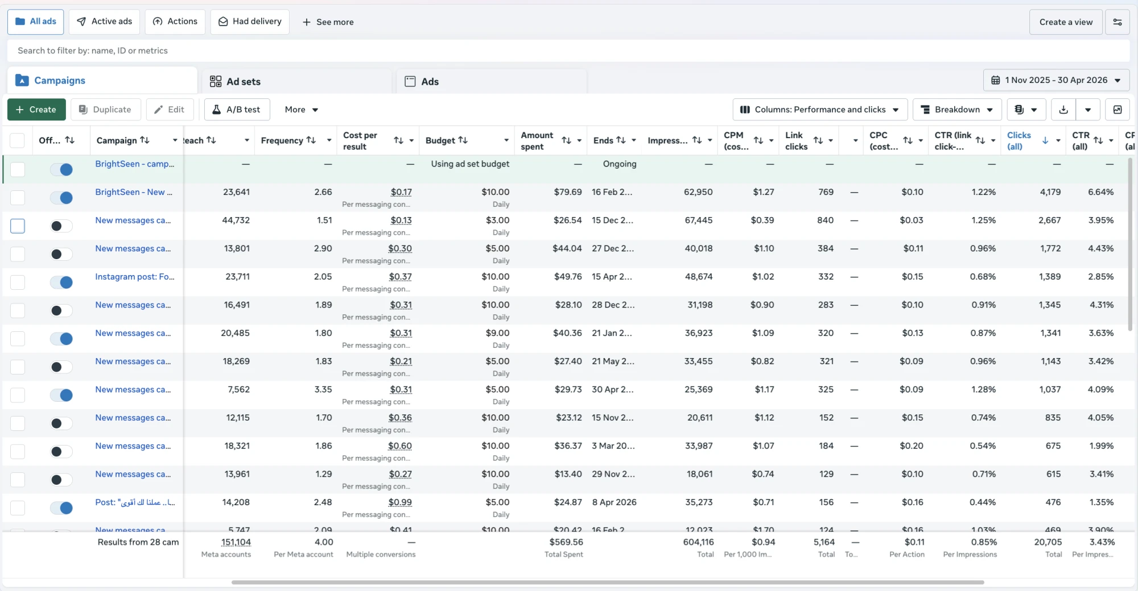Sort by Link clicks column arrows
Screen dimensions: 1138x591
[x=818, y=140]
